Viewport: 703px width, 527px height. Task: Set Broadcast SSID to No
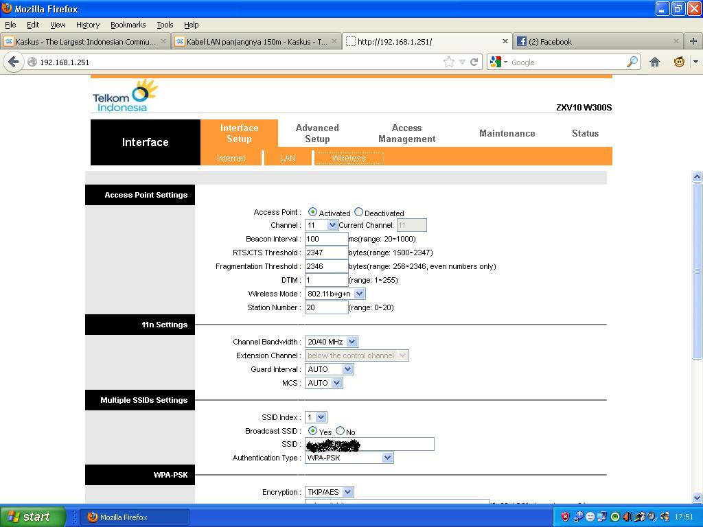(x=340, y=431)
